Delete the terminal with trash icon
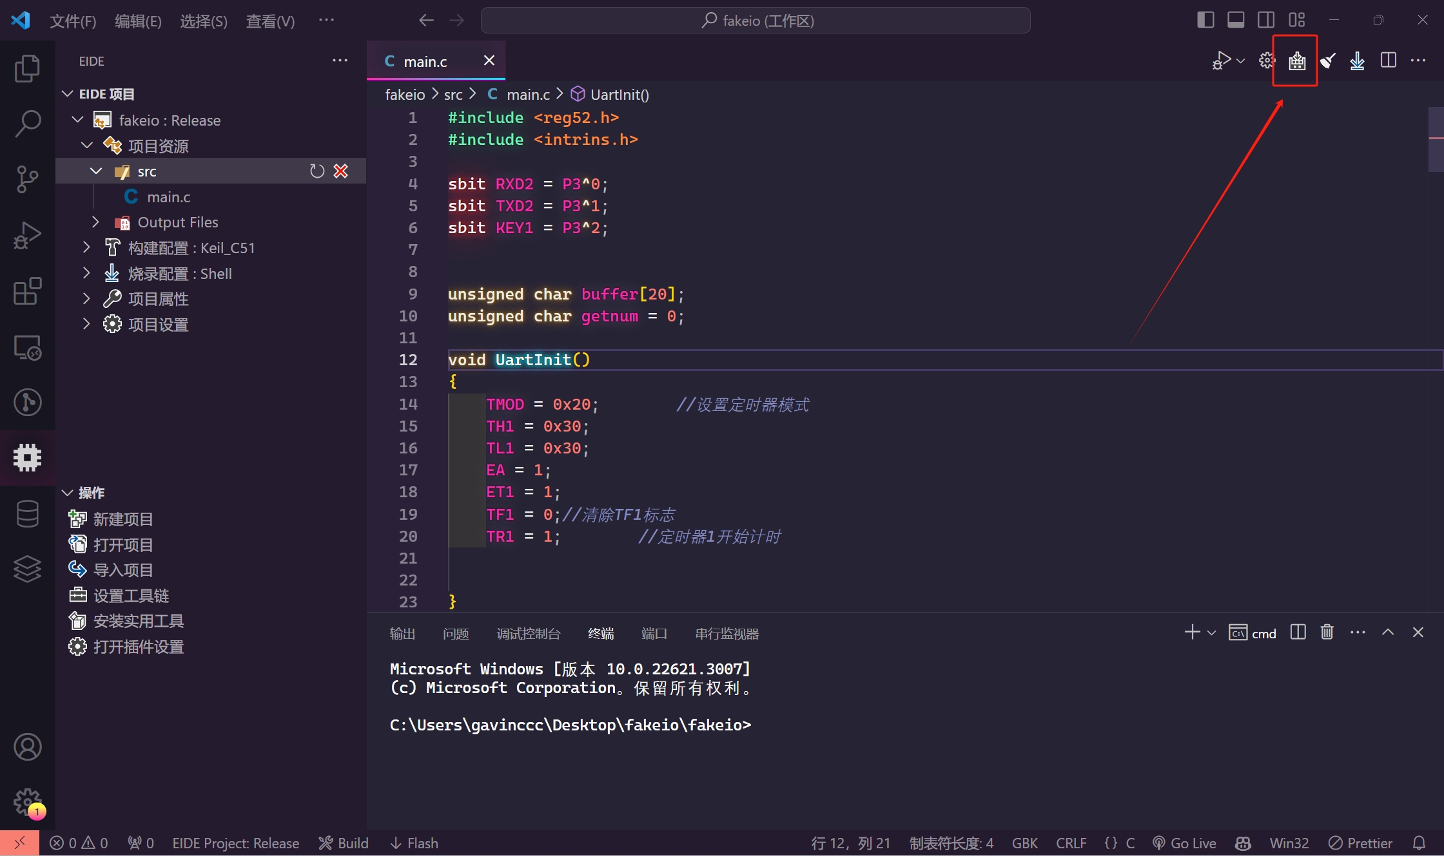Image resolution: width=1444 pixels, height=856 pixels. 1327,632
